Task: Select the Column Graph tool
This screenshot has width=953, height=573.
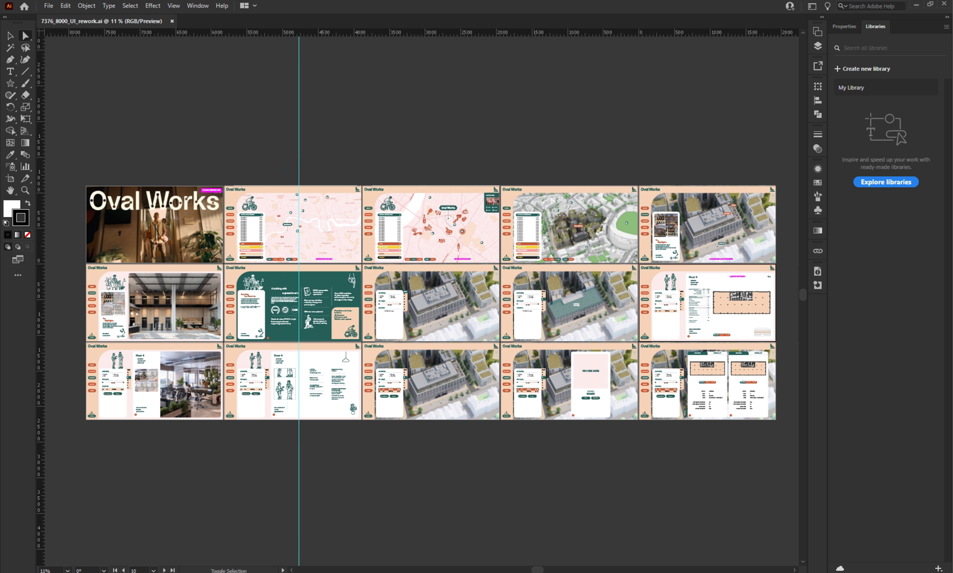Action: point(25,167)
